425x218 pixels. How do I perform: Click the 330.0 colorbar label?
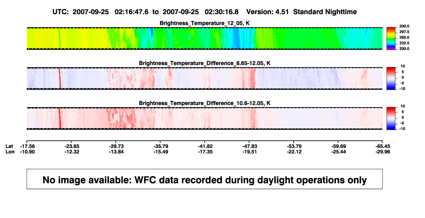404,26
